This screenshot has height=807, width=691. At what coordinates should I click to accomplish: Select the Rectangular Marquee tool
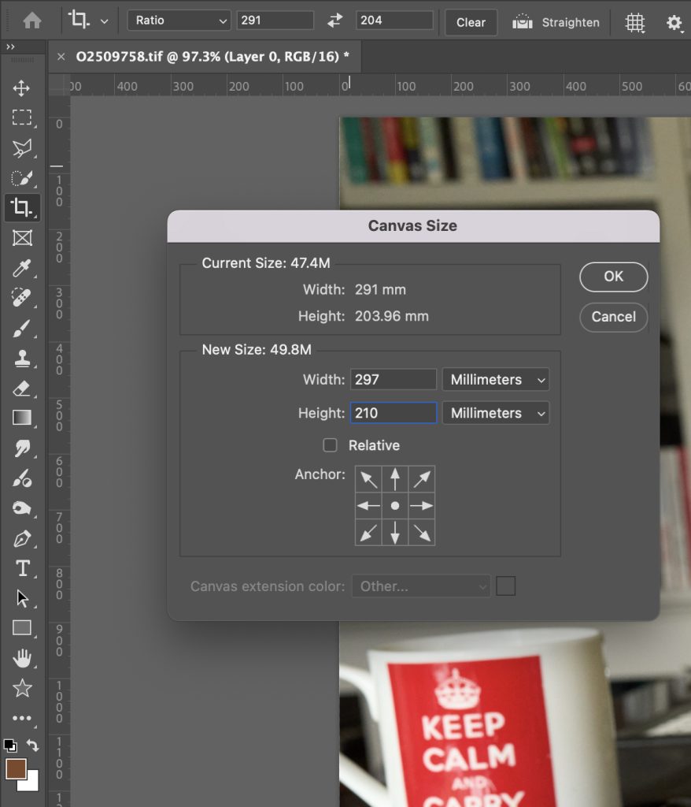coord(22,118)
